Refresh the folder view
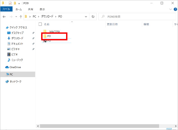Image resolution: width=178 pixels, height=130 pixels. [93, 17]
